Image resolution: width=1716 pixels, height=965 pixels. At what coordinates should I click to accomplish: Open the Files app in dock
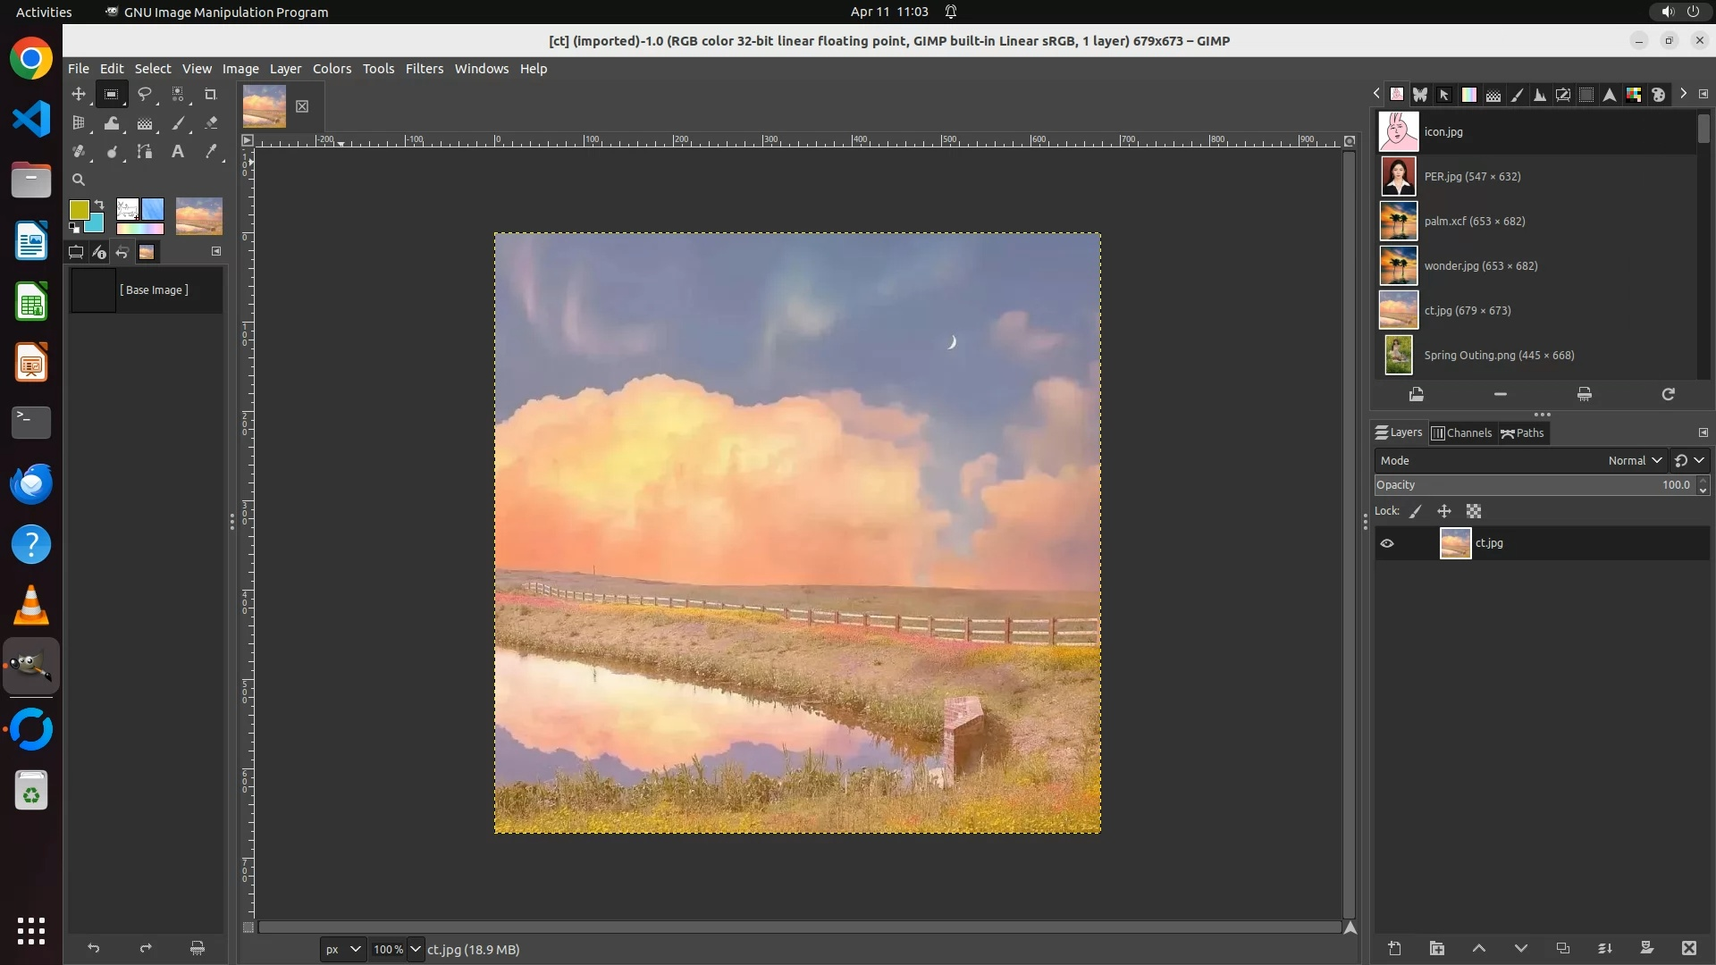click(x=31, y=180)
